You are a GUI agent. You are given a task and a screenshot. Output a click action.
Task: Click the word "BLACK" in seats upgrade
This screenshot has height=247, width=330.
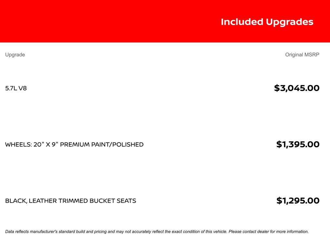coord(15,201)
